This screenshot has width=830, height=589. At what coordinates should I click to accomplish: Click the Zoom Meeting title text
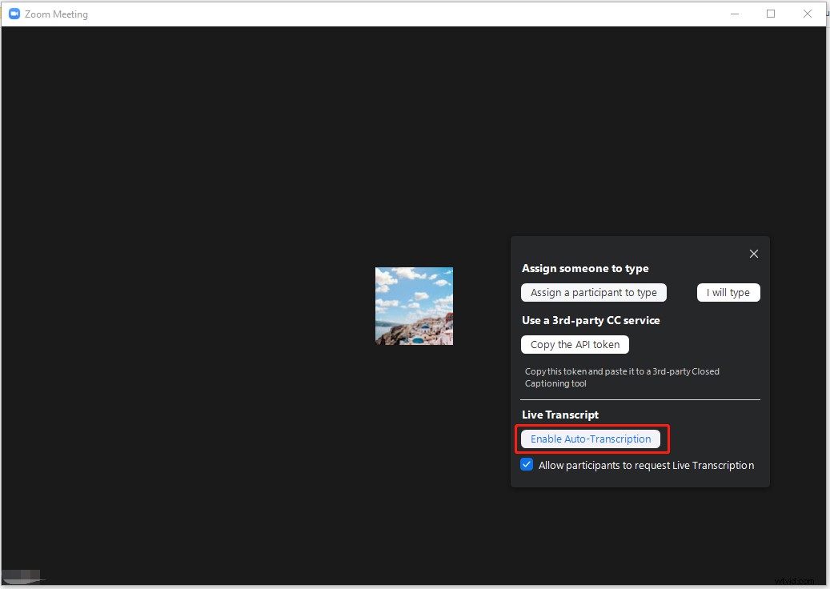57,14
